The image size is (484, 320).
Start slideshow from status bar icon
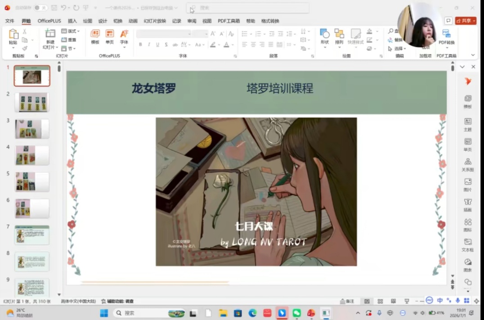[x=407, y=301]
